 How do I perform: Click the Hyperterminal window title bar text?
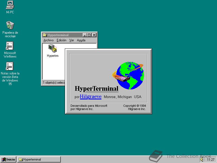58,35
